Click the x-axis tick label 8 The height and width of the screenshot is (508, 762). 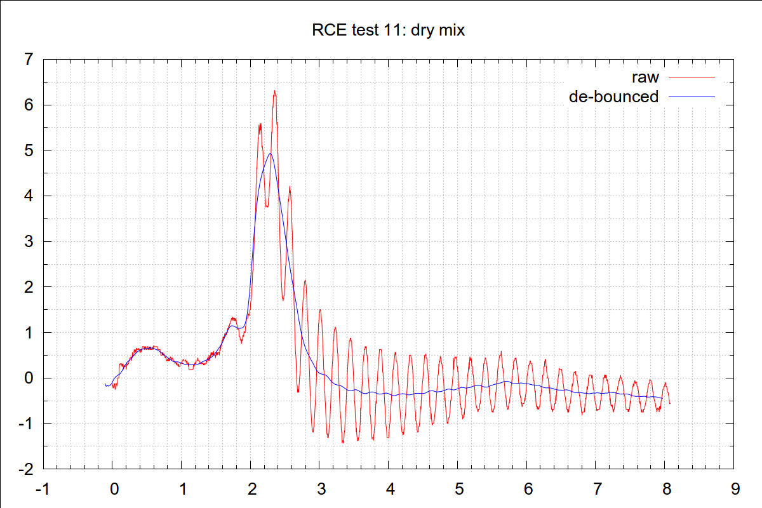pyautogui.click(x=666, y=490)
